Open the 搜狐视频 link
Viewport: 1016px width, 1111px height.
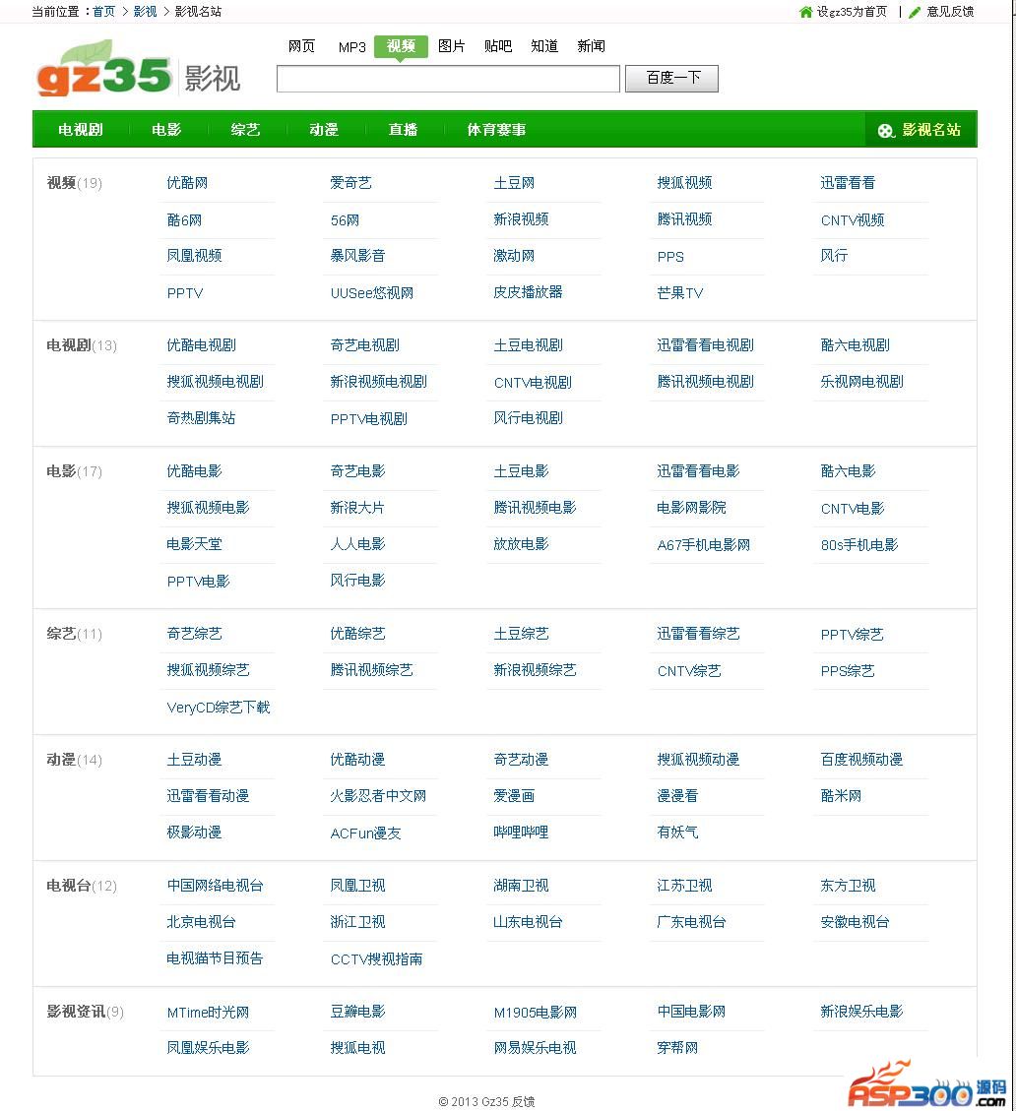[x=684, y=183]
